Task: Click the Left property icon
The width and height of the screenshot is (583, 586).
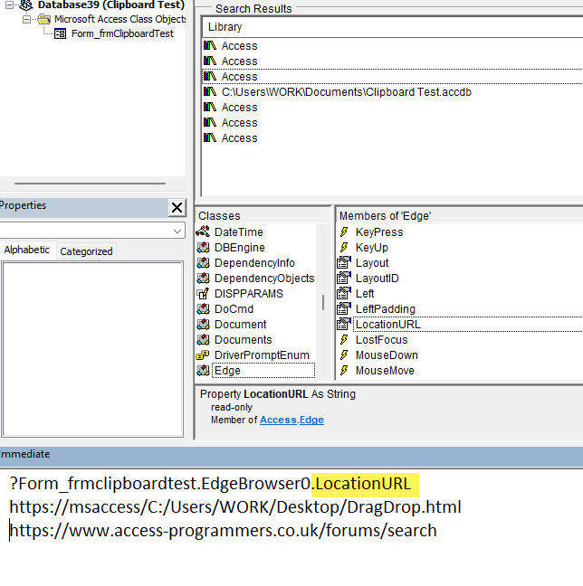Action: [x=344, y=293]
